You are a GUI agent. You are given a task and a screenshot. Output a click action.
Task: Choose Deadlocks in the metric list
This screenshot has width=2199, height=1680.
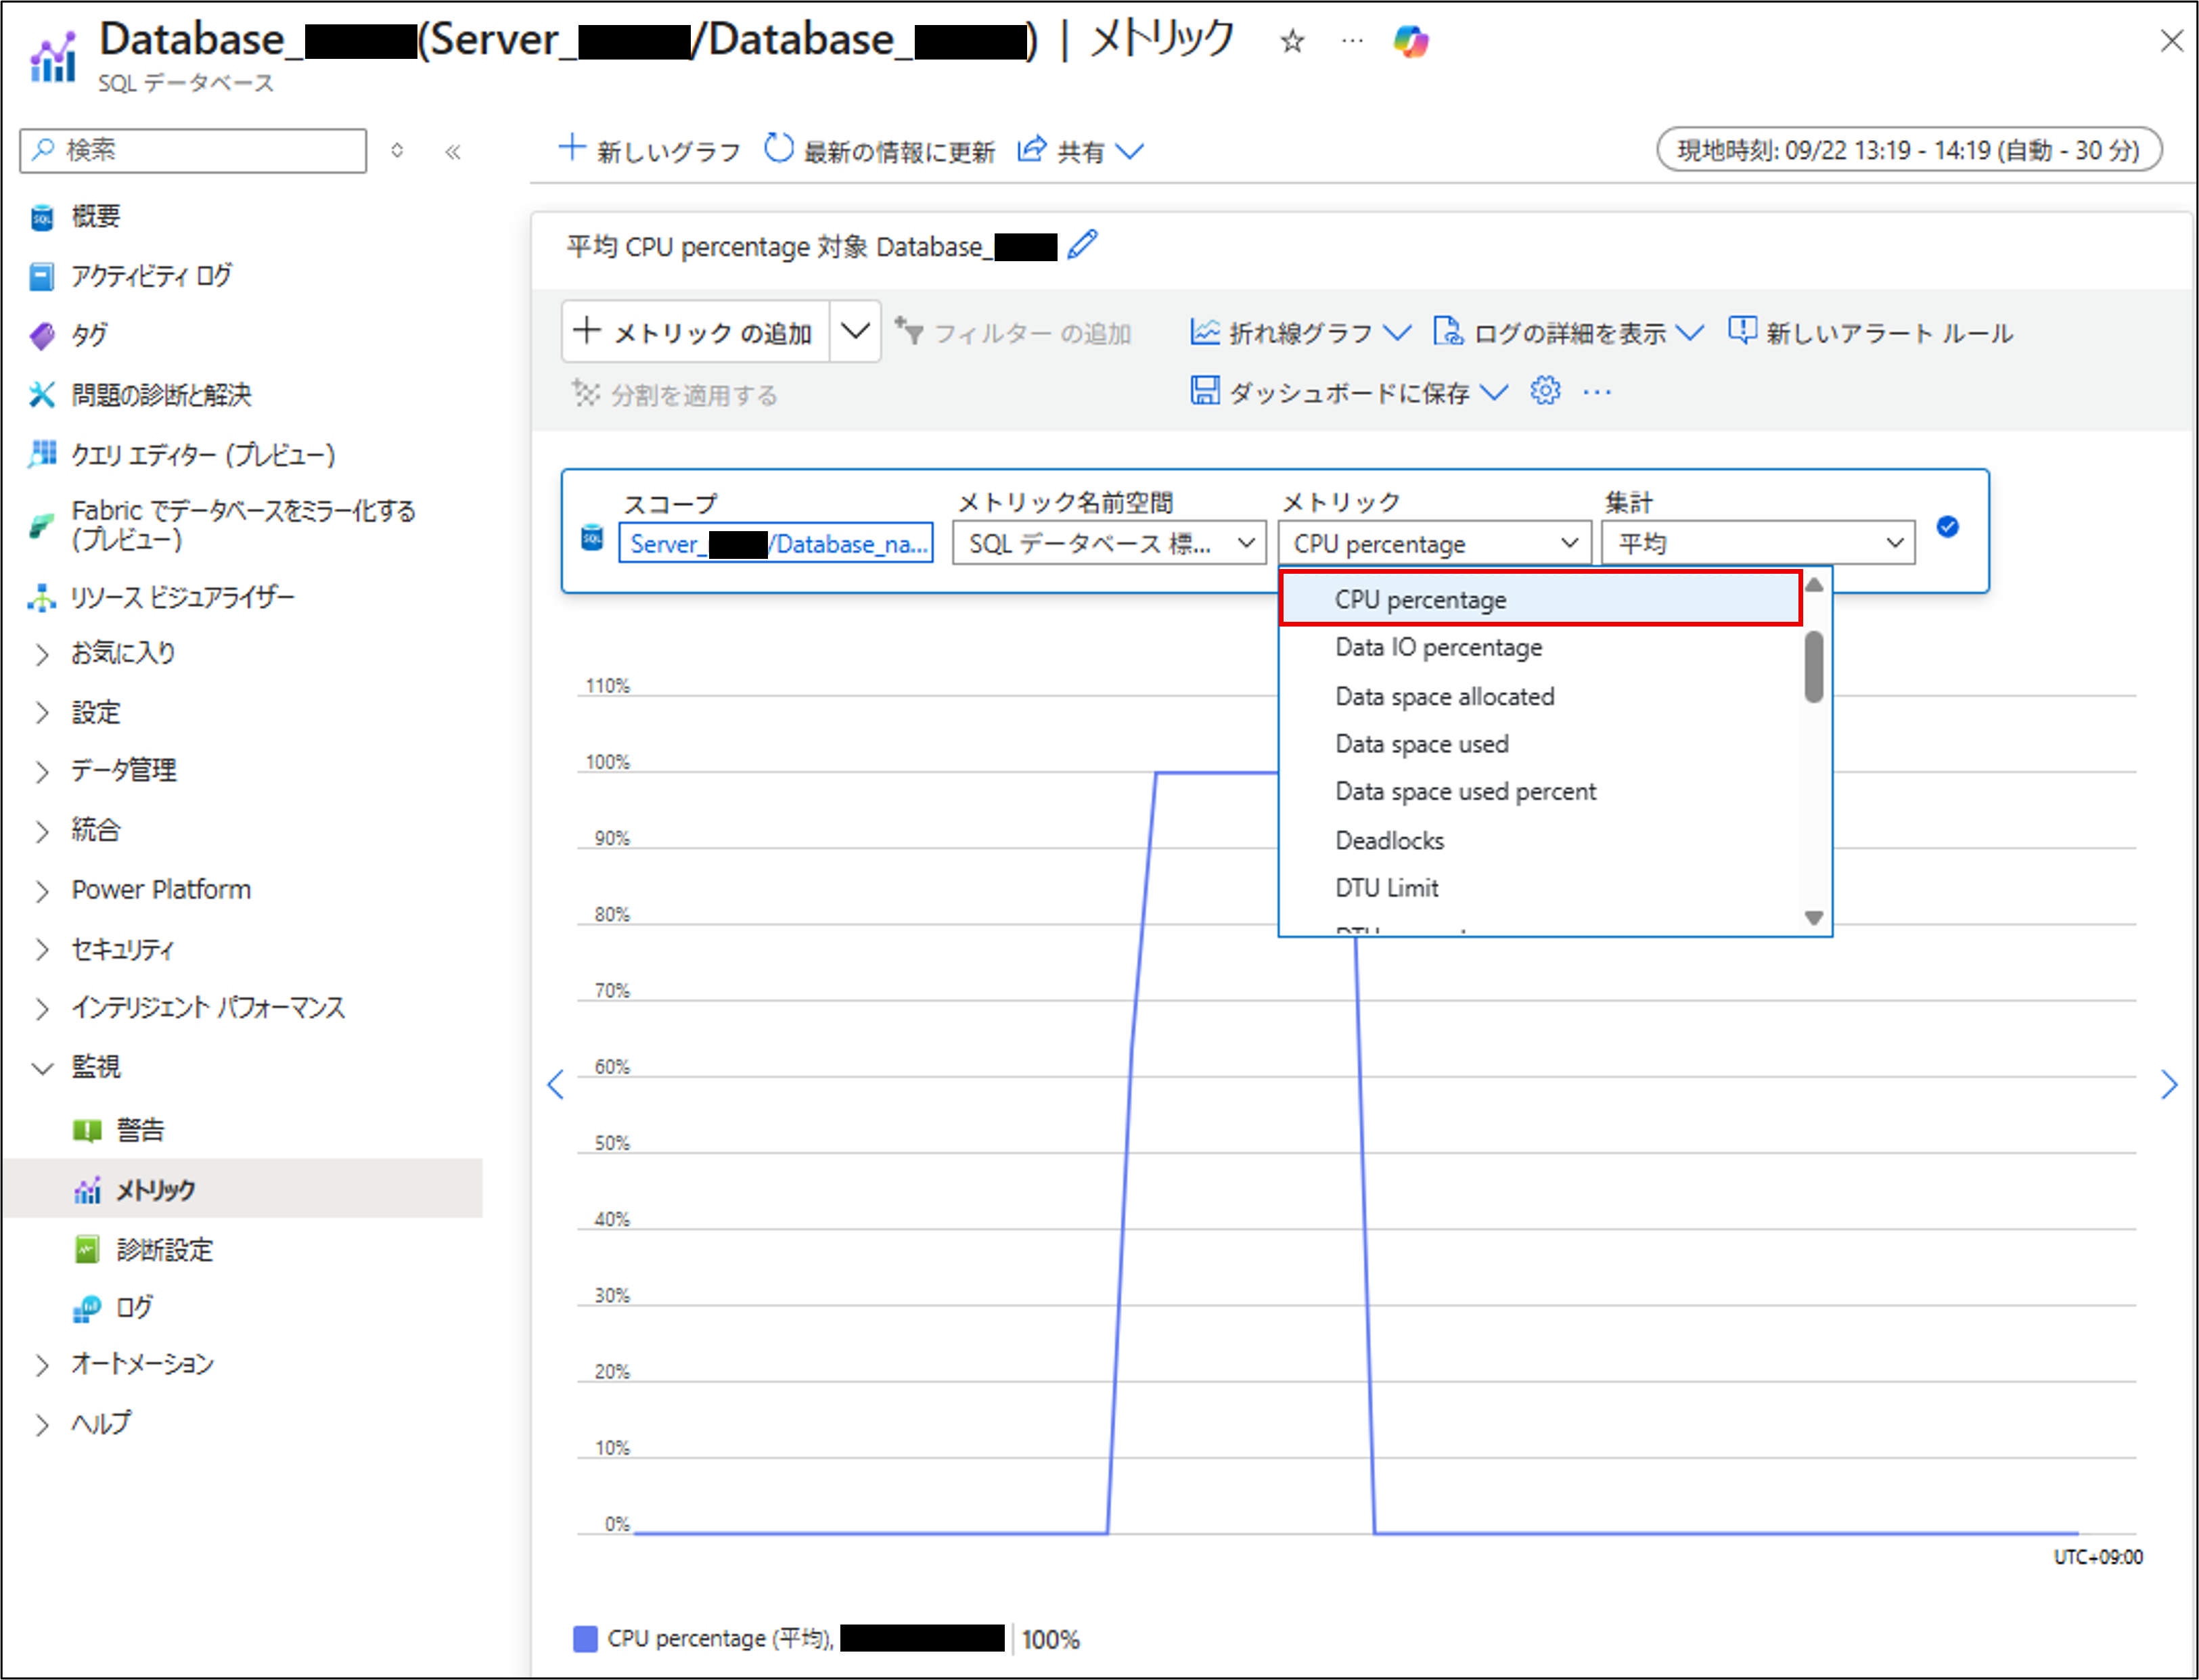coord(1389,841)
